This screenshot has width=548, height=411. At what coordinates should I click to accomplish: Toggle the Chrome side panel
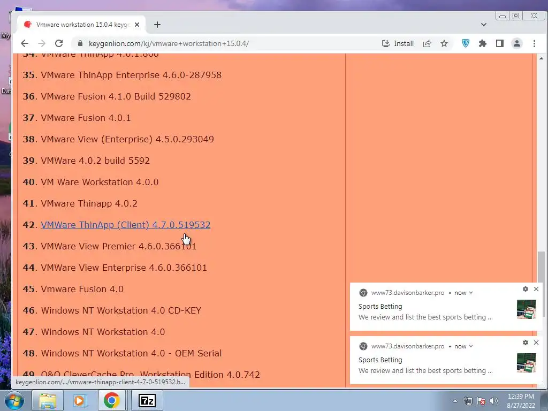[500, 43]
